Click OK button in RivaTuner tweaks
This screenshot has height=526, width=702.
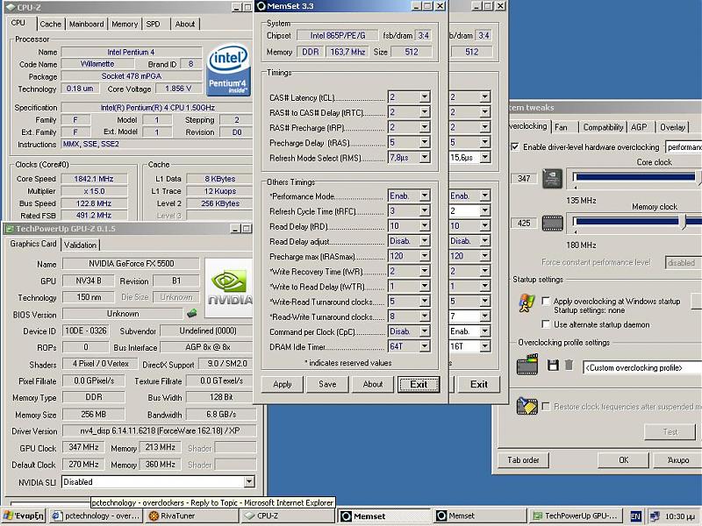click(624, 459)
